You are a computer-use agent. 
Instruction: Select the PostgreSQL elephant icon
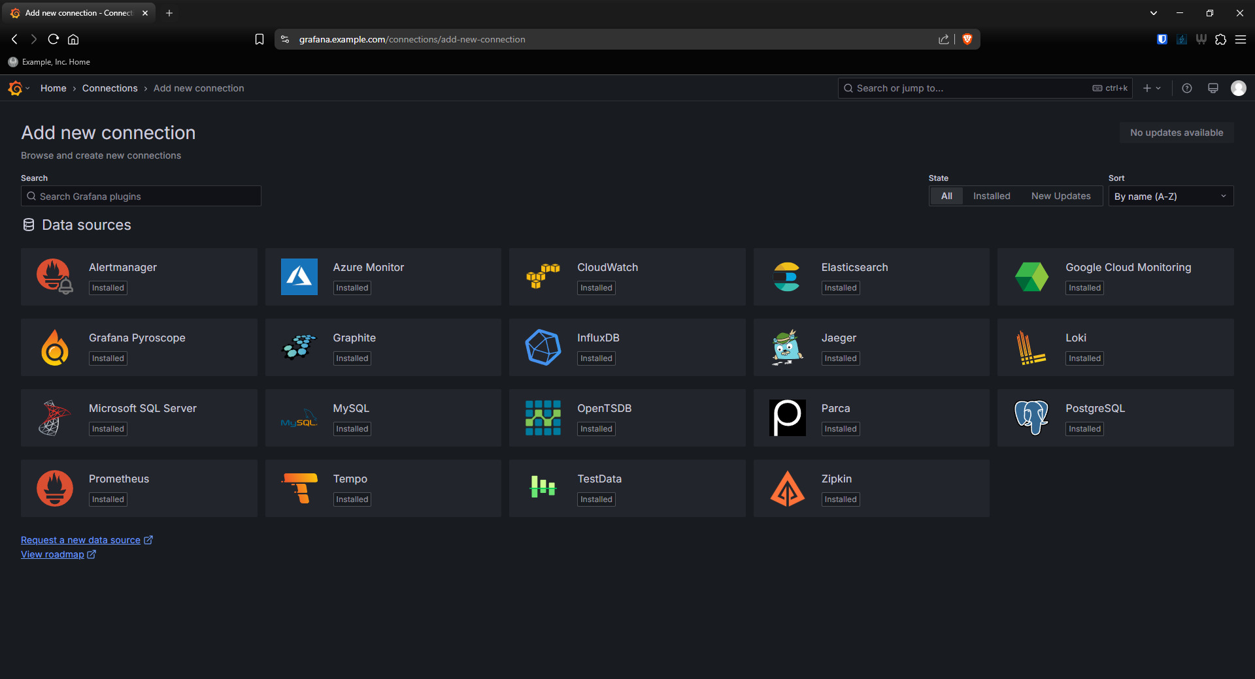[x=1031, y=418]
